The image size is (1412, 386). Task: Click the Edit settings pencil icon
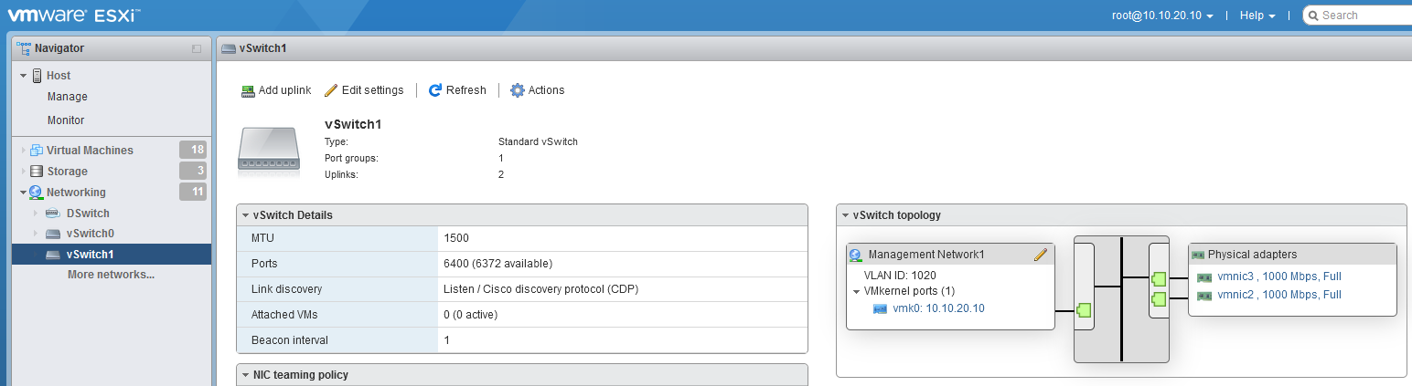click(331, 90)
